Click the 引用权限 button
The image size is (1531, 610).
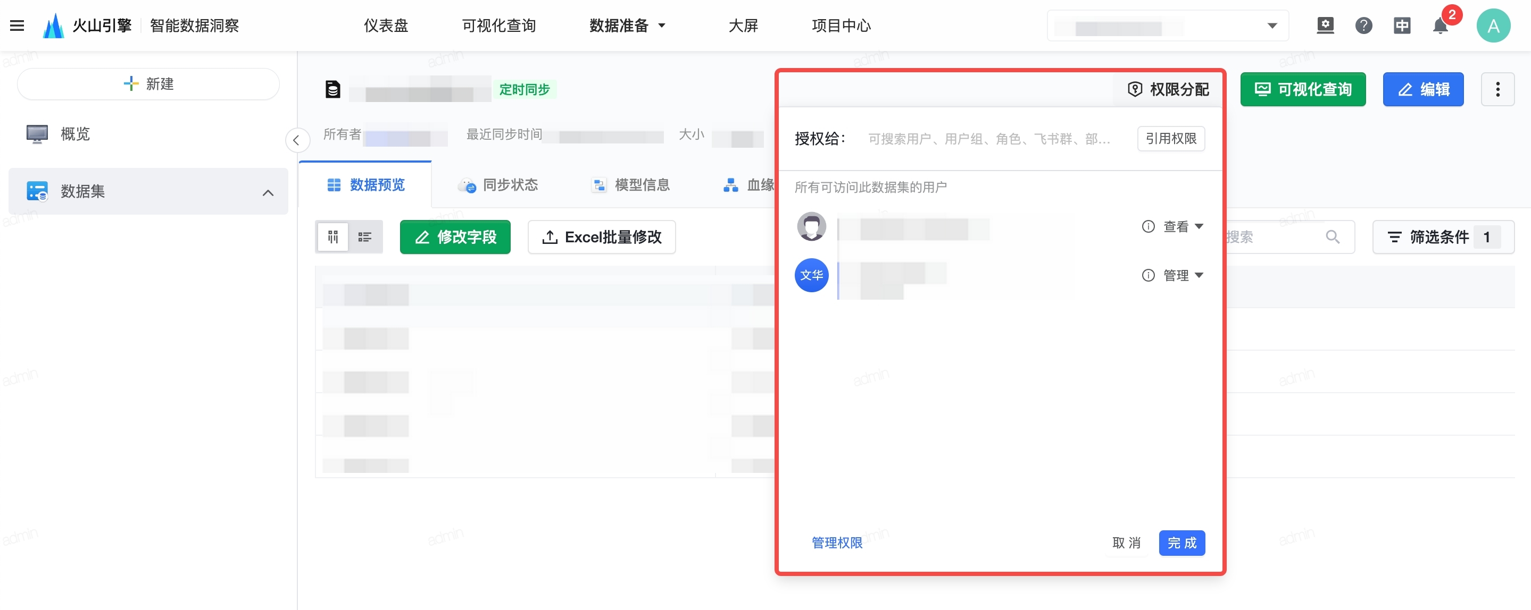(x=1170, y=139)
